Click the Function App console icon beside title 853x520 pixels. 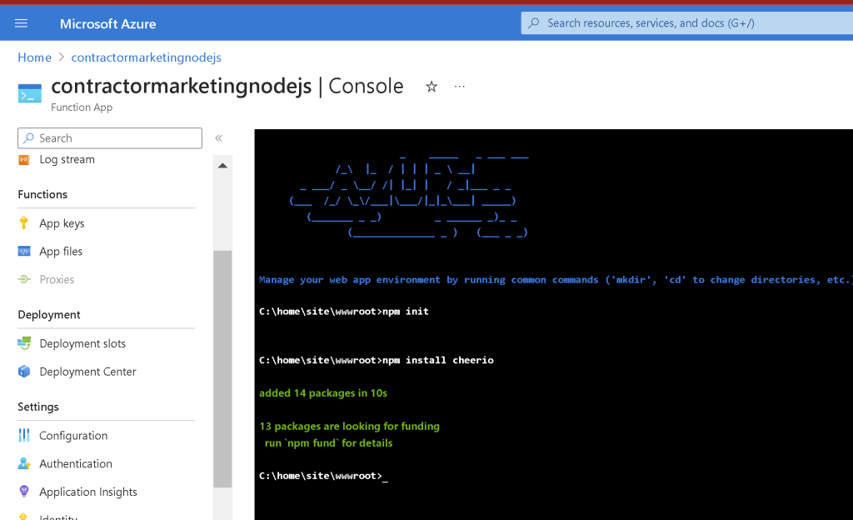[29, 93]
